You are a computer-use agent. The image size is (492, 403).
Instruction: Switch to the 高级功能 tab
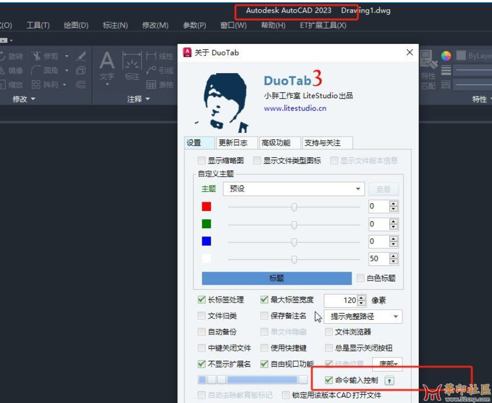280,143
